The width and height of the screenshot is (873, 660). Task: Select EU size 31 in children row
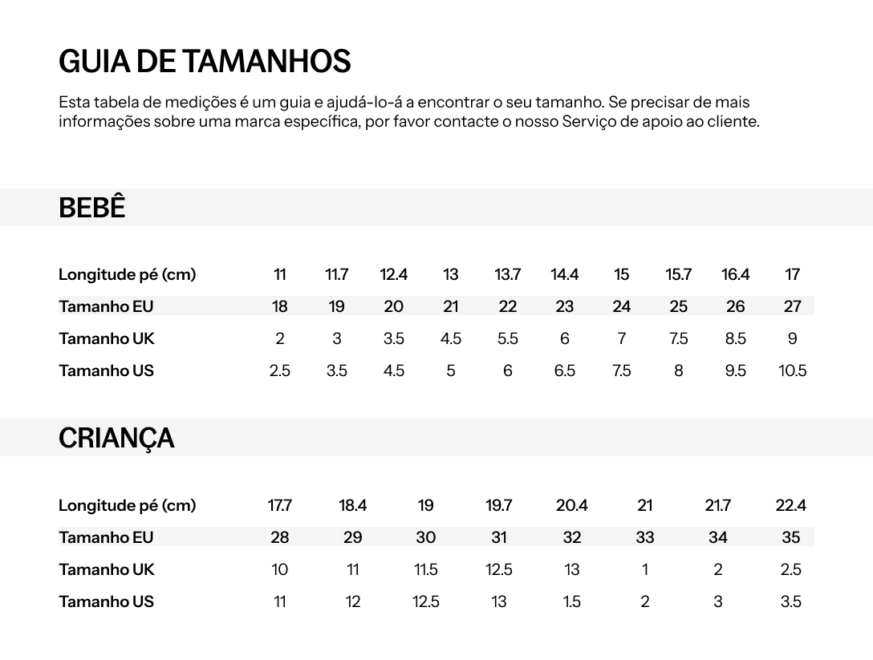[499, 537]
